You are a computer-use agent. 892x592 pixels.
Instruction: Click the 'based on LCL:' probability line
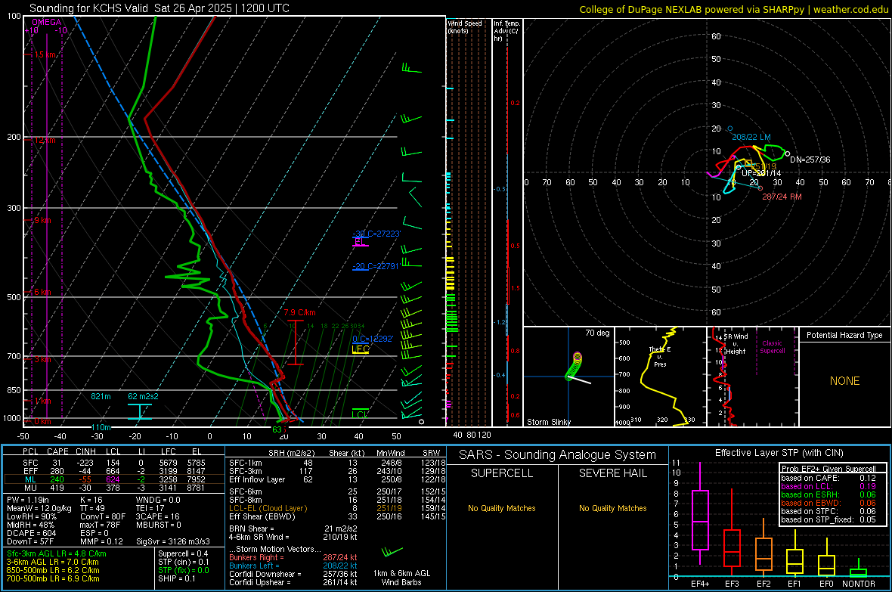829,486
